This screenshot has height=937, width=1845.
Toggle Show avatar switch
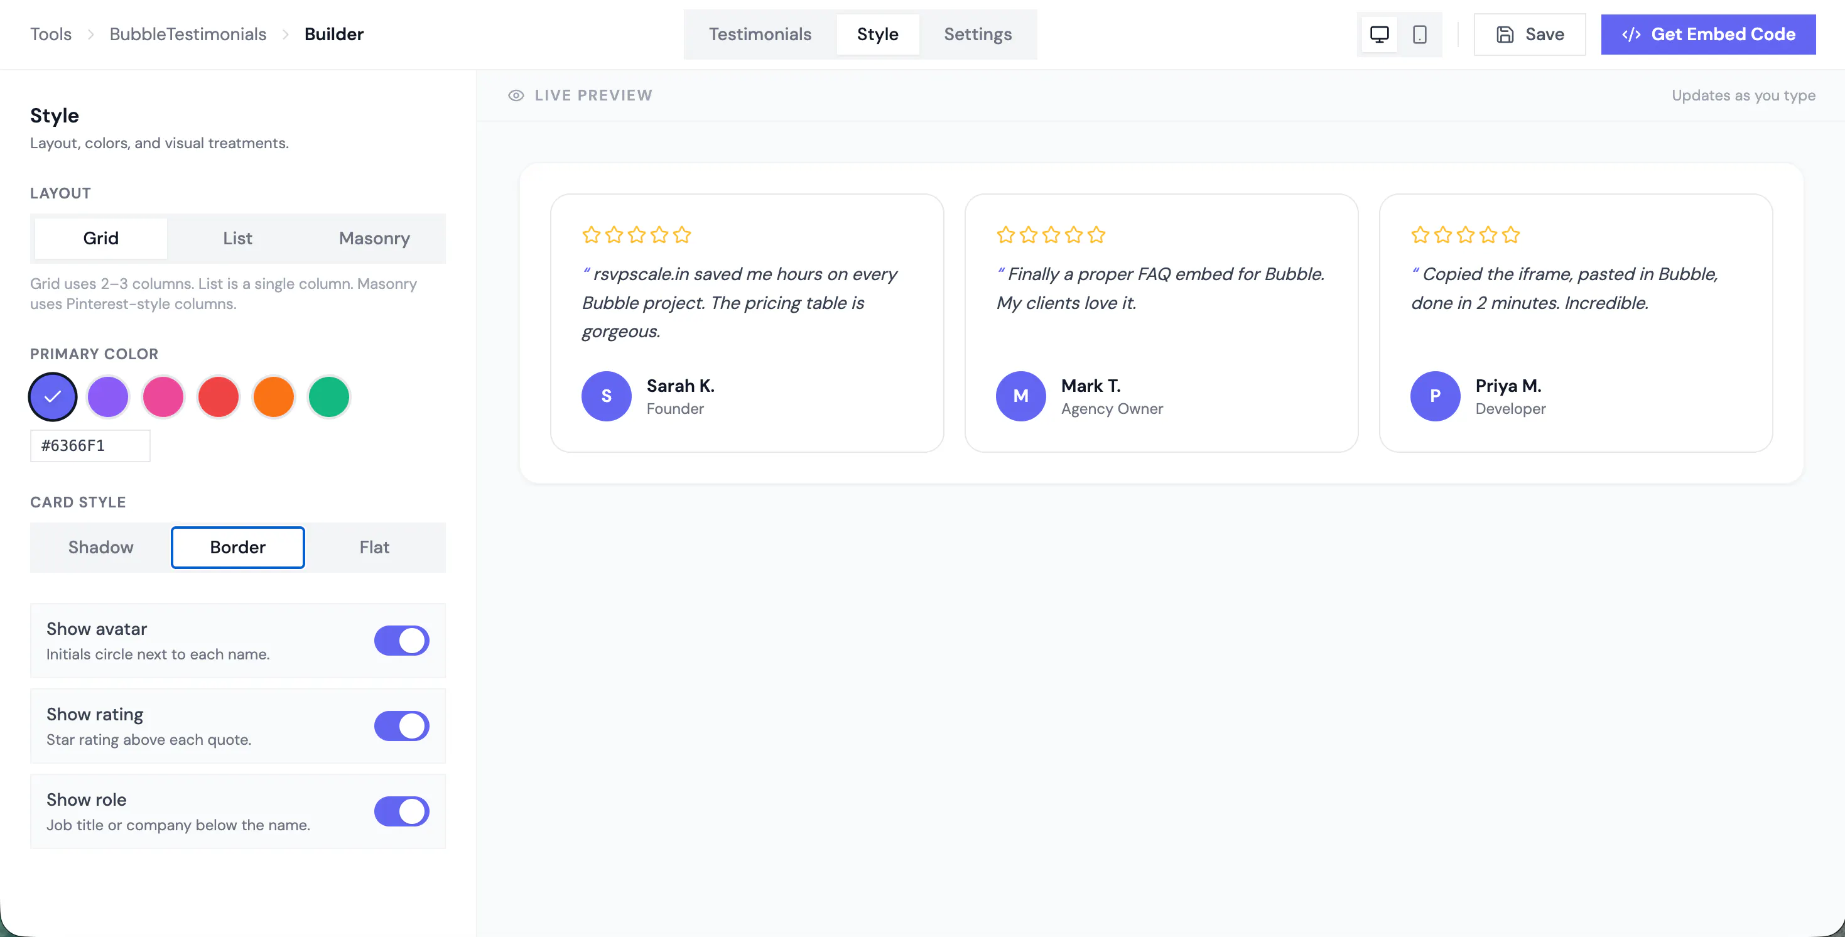pyautogui.click(x=402, y=641)
